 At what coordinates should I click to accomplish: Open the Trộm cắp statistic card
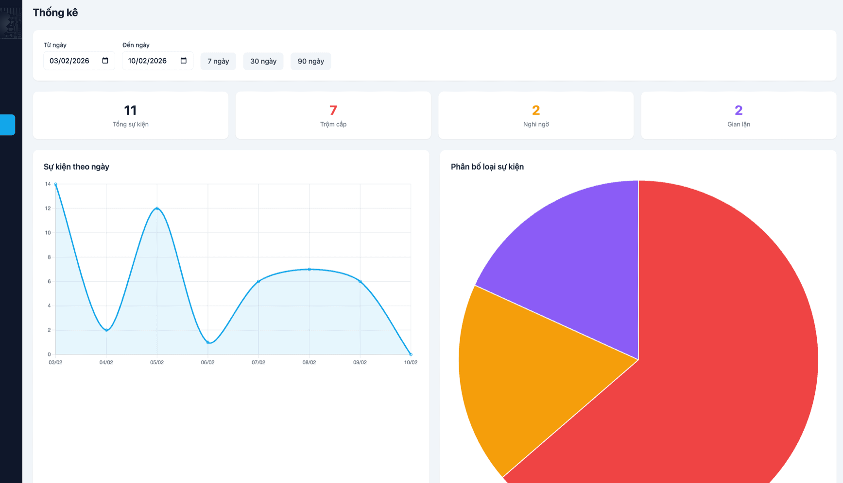click(333, 115)
